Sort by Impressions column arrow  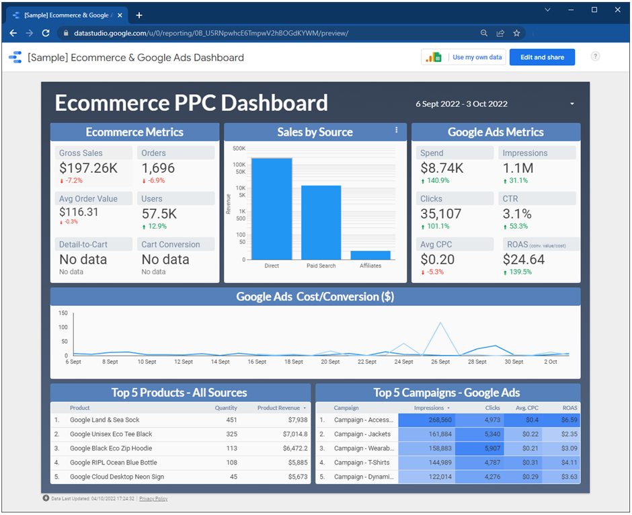point(448,408)
